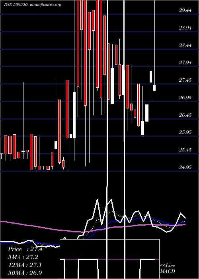Viewport: 199px width, 279px height.
Task: Click the 29.44 price axis label
Action: 185,10
